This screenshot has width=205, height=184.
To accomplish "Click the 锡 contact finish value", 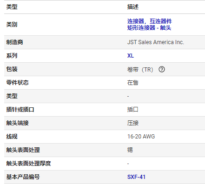I will pos(130,150).
